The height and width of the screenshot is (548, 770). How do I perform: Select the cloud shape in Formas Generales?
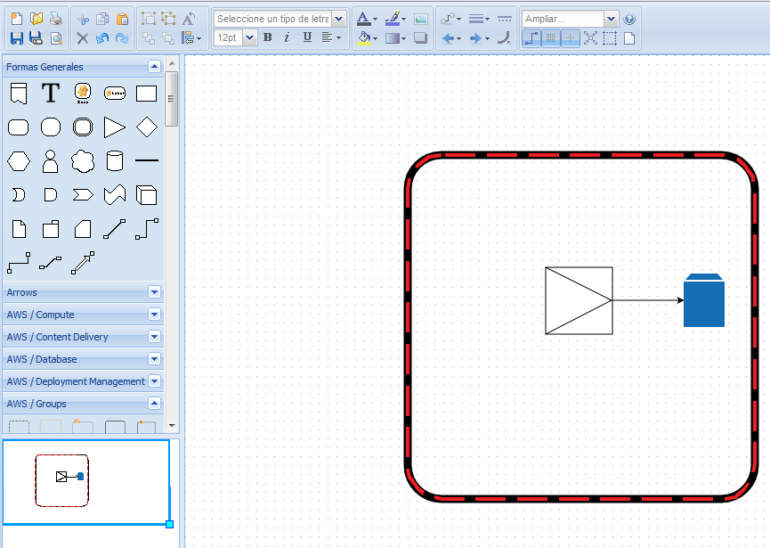tap(83, 161)
